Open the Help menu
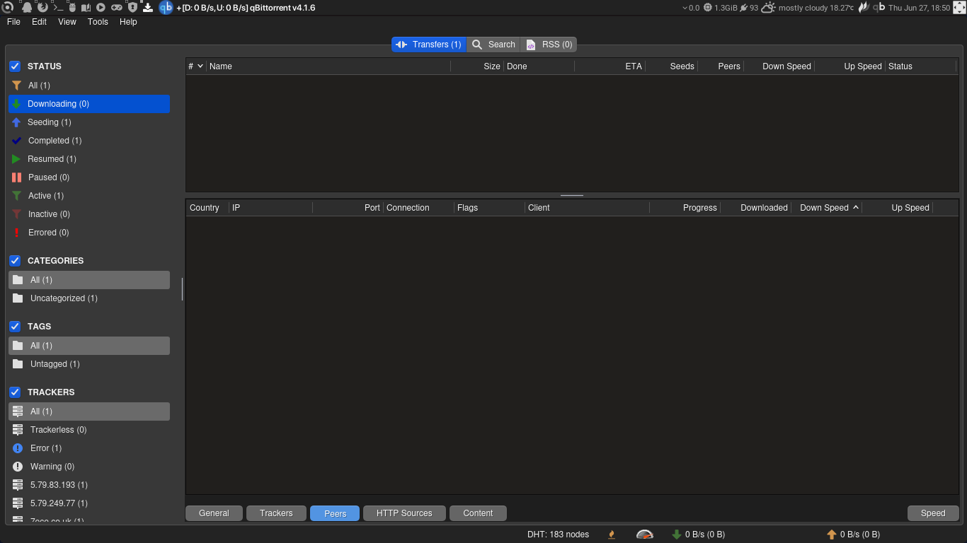 (x=128, y=22)
